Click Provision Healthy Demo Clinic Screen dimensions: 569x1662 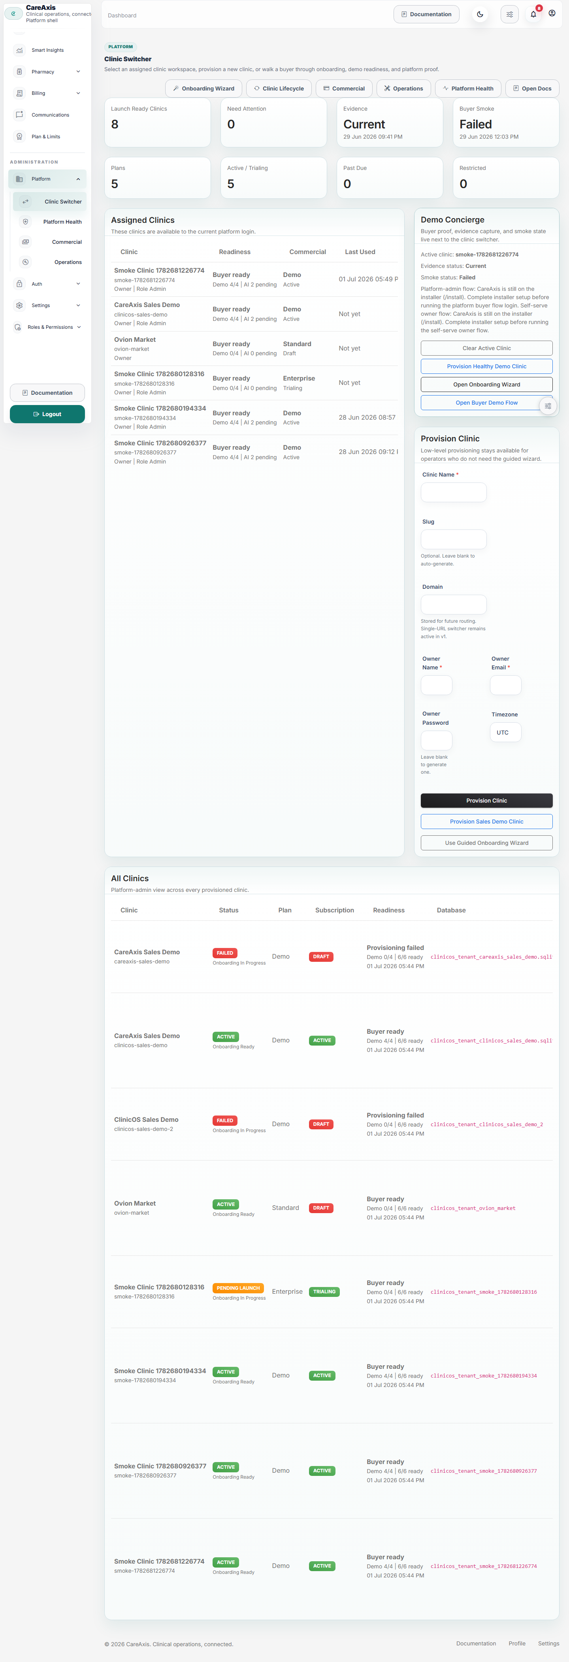[x=486, y=366]
